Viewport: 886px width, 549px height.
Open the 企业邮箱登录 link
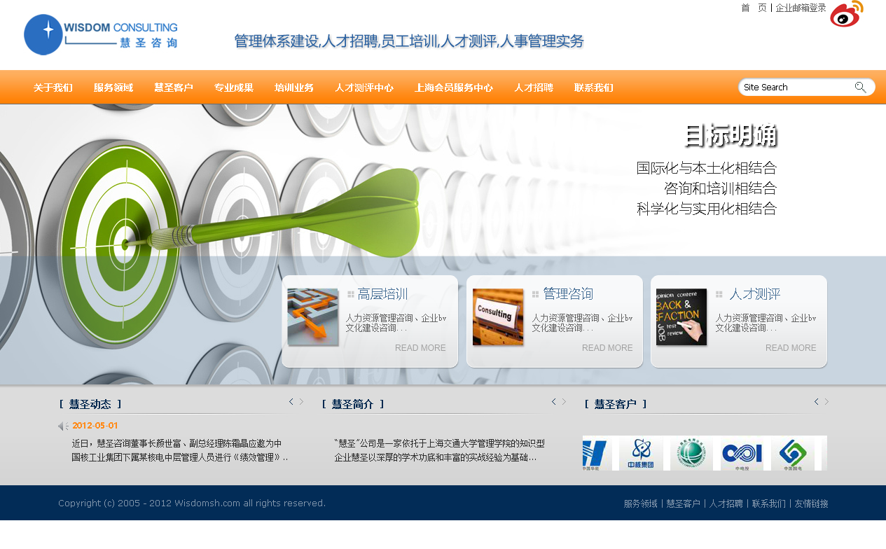point(801,8)
